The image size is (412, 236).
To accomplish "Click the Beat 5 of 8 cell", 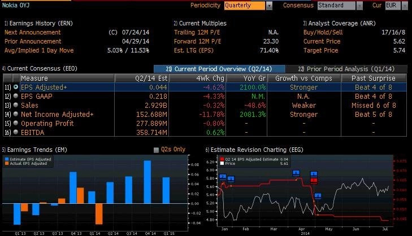I will click(x=374, y=115).
